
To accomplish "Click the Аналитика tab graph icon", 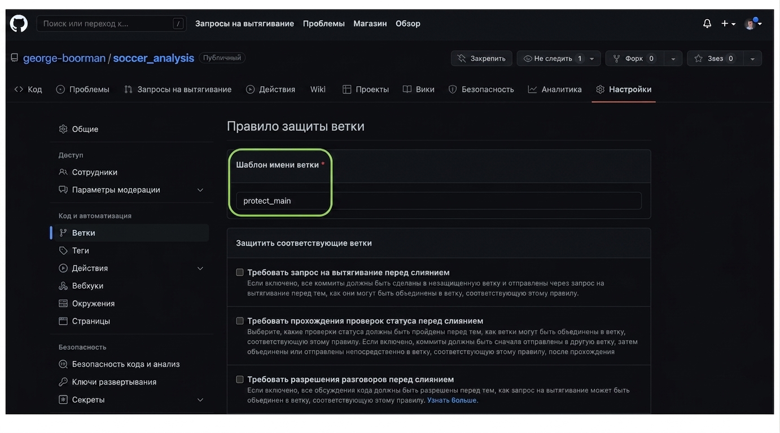I will click(x=532, y=89).
